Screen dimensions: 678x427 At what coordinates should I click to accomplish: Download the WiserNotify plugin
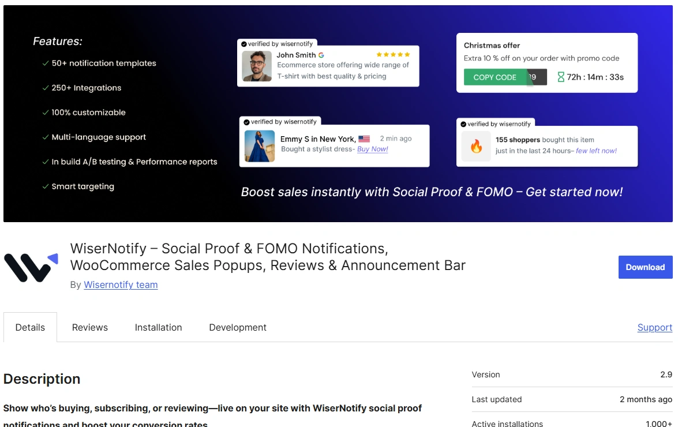click(x=645, y=267)
